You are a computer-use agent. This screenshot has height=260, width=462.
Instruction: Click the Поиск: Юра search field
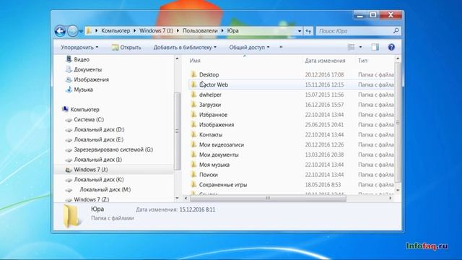pyautogui.click(x=354, y=31)
